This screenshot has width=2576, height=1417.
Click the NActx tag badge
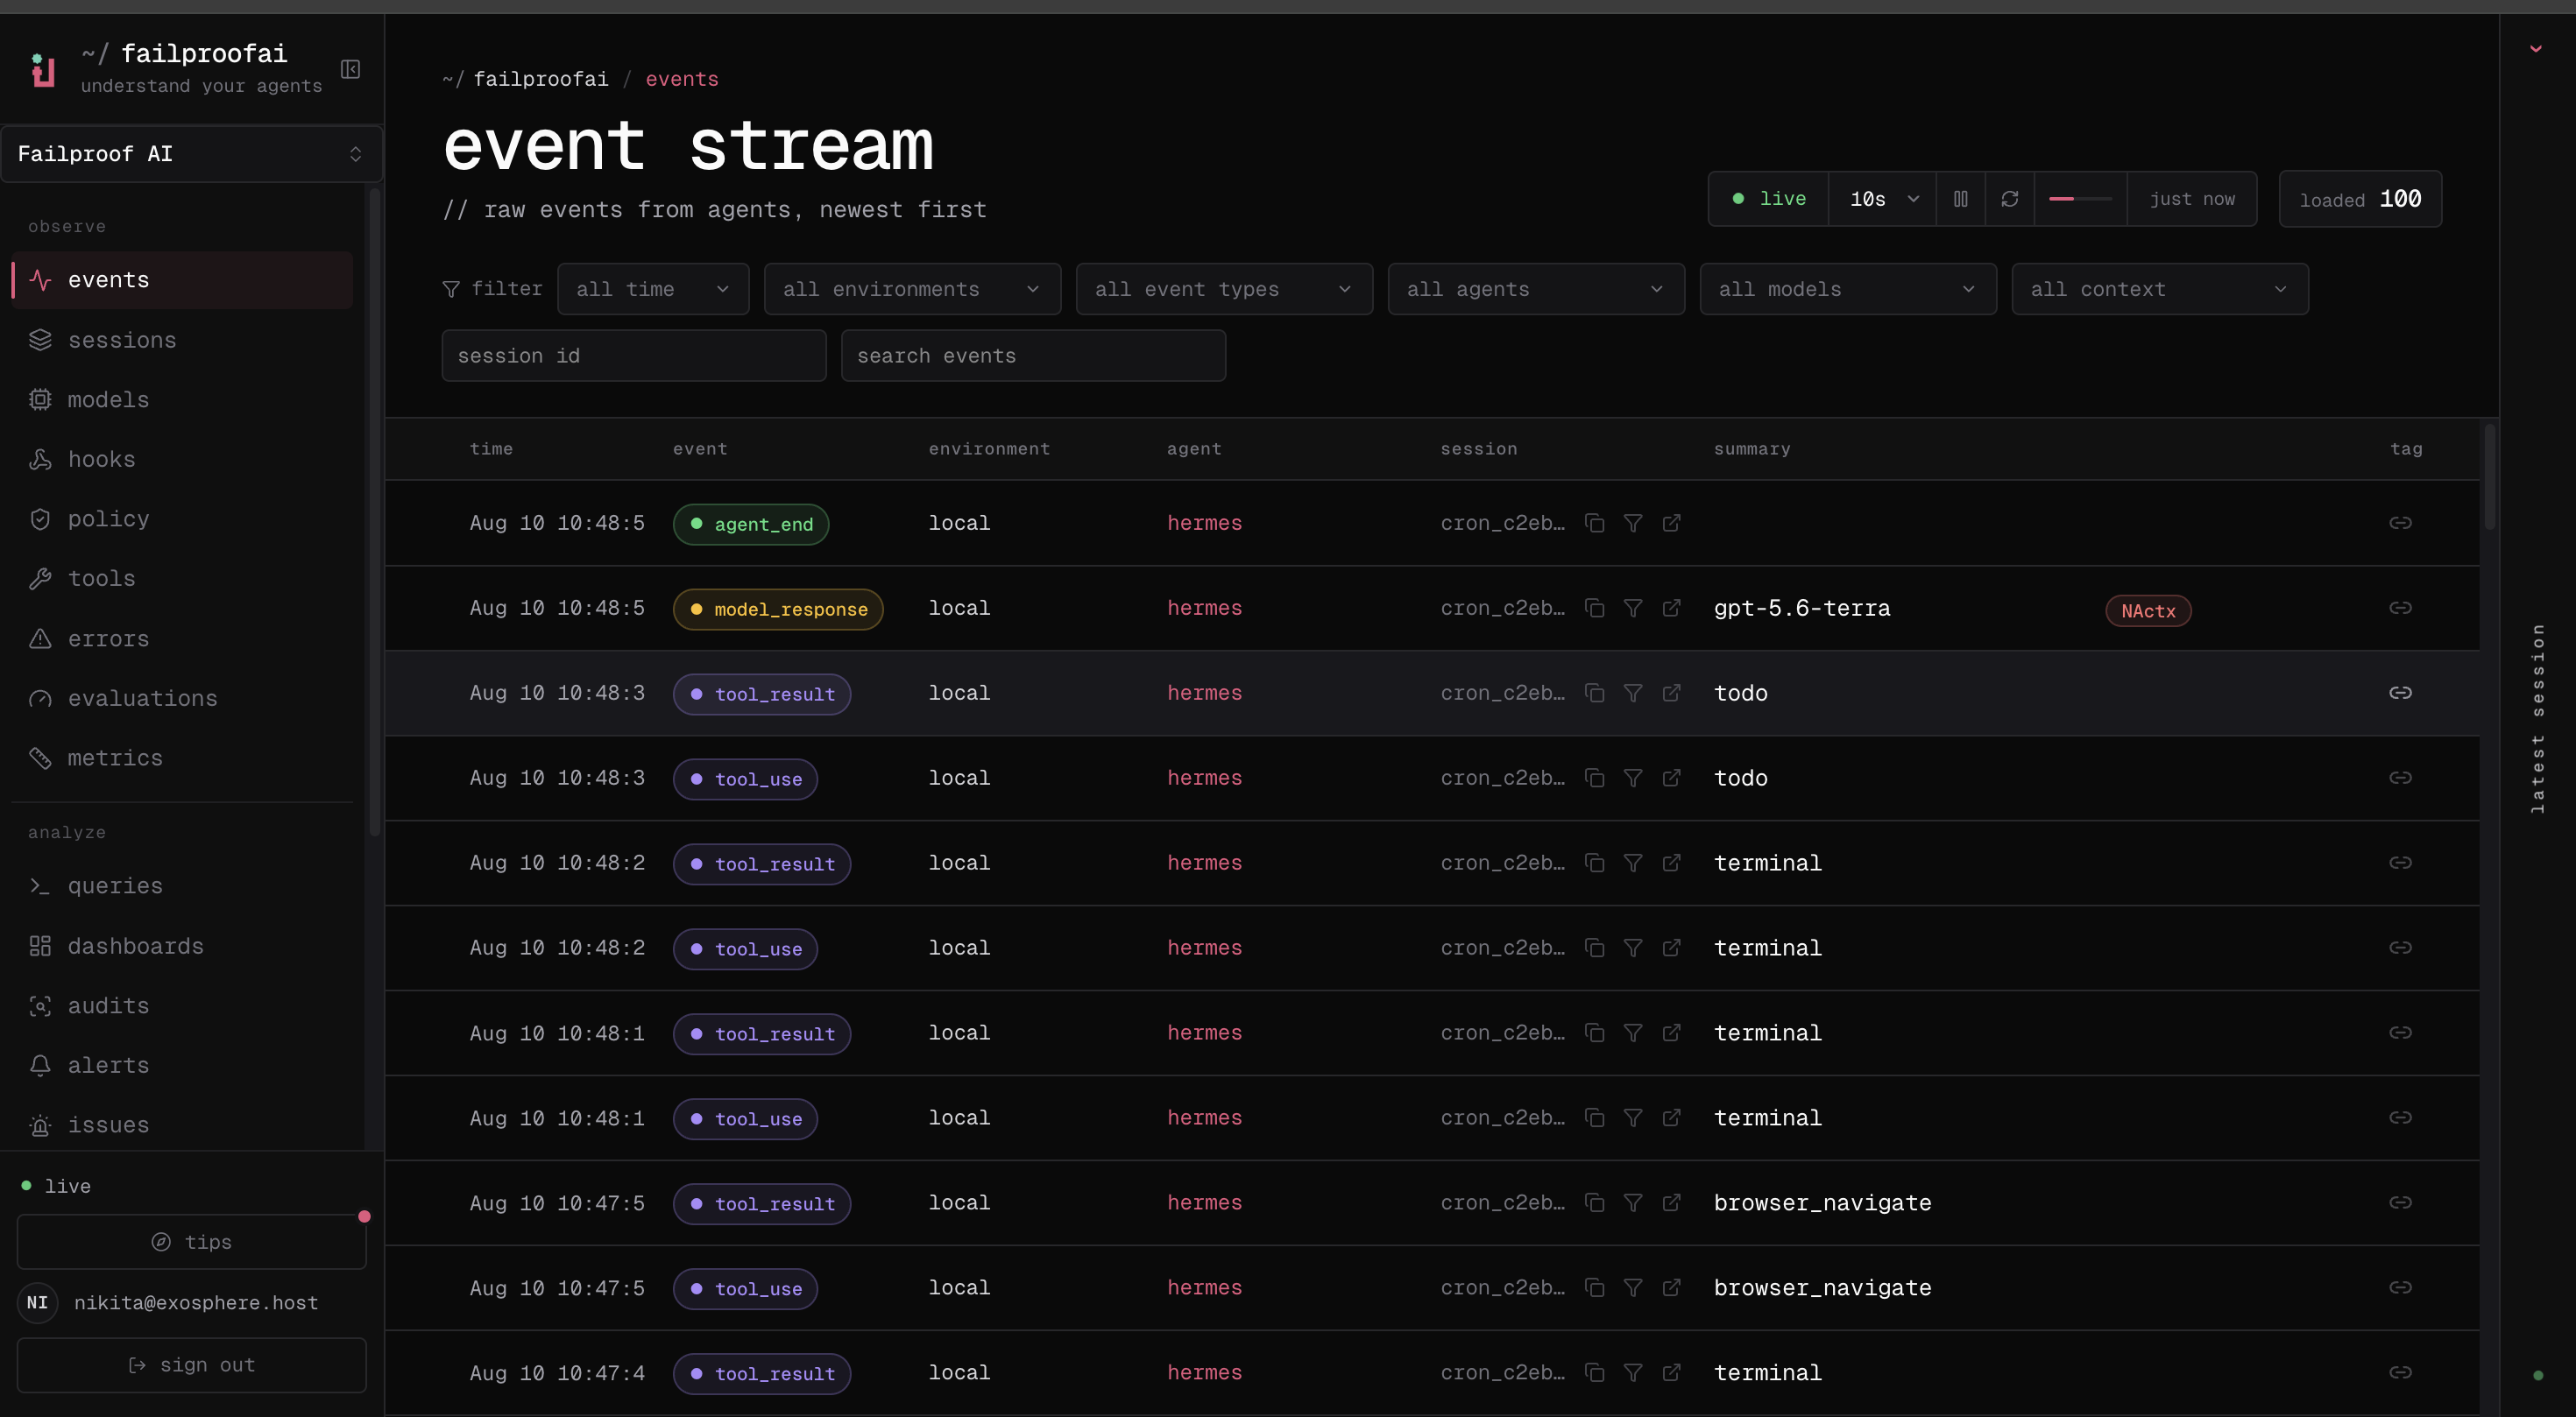(2148, 610)
